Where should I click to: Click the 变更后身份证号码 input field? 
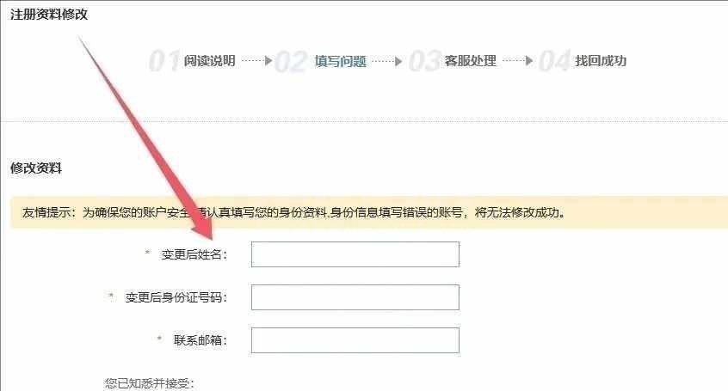tap(355, 297)
